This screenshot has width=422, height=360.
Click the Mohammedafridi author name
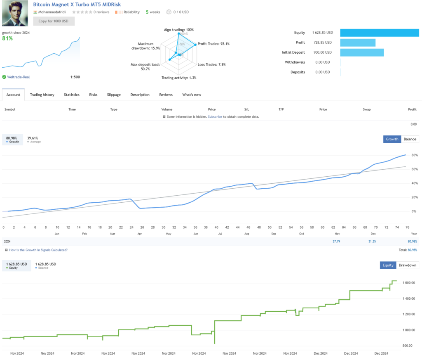pyautogui.click(x=52, y=12)
